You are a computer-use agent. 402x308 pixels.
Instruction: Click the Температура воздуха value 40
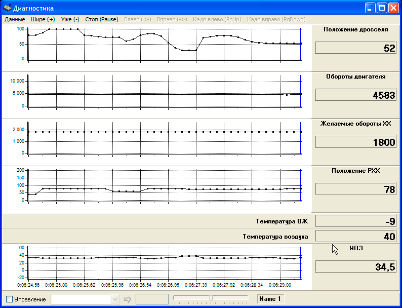[355, 237]
